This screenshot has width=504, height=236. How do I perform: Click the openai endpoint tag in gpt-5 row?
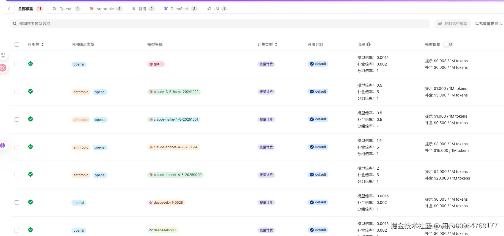(x=79, y=64)
